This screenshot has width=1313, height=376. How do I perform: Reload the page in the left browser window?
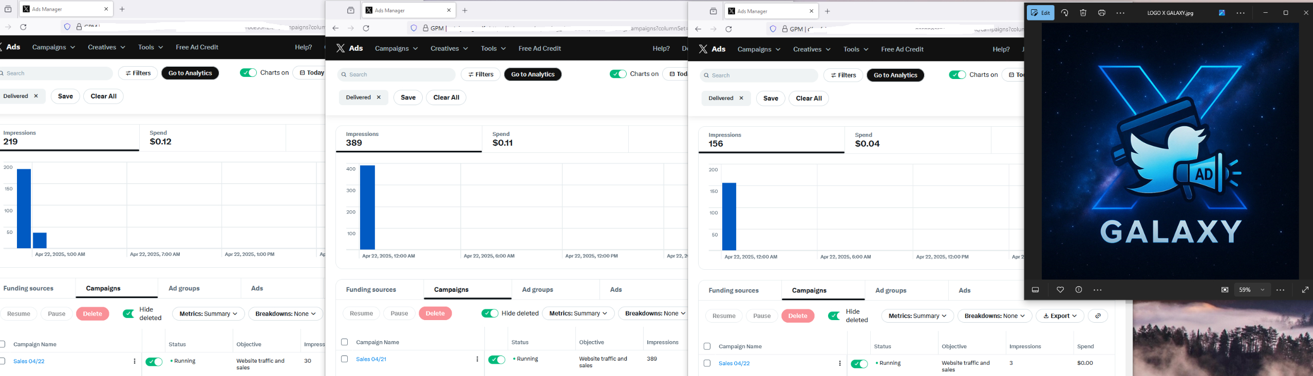point(23,27)
